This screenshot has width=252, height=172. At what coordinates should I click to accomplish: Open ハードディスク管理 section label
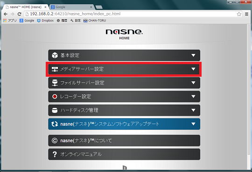point(79,110)
